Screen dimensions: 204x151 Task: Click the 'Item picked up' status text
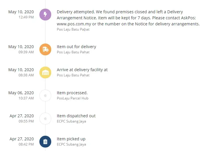[71, 139]
